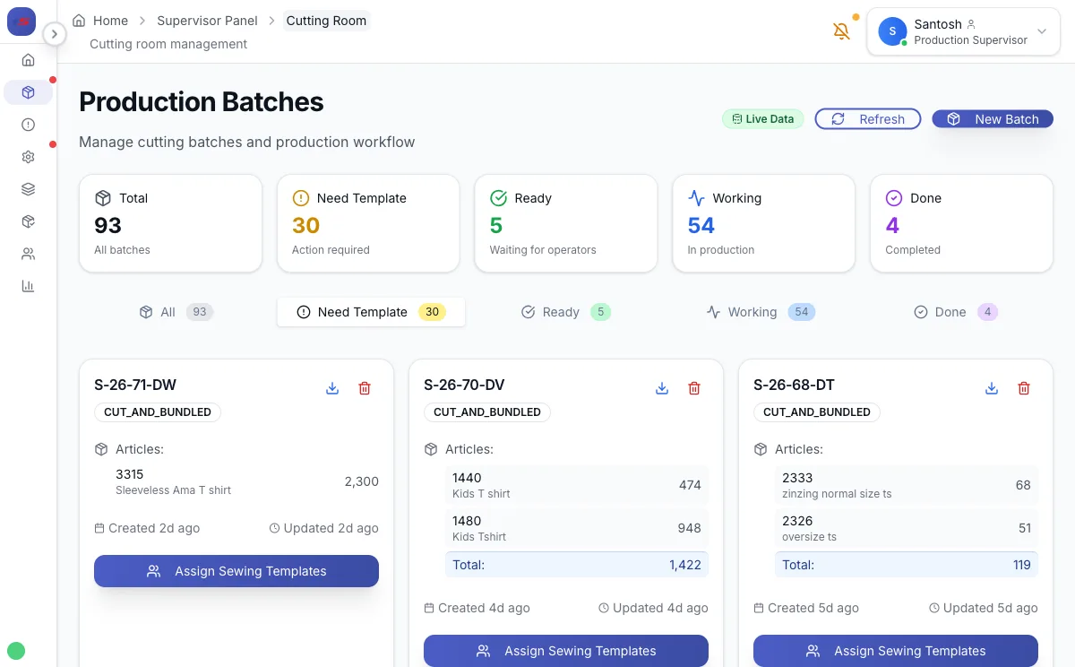Select the Ready filter tab
Image resolution: width=1075 pixels, height=667 pixels.
tap(565, 311)
